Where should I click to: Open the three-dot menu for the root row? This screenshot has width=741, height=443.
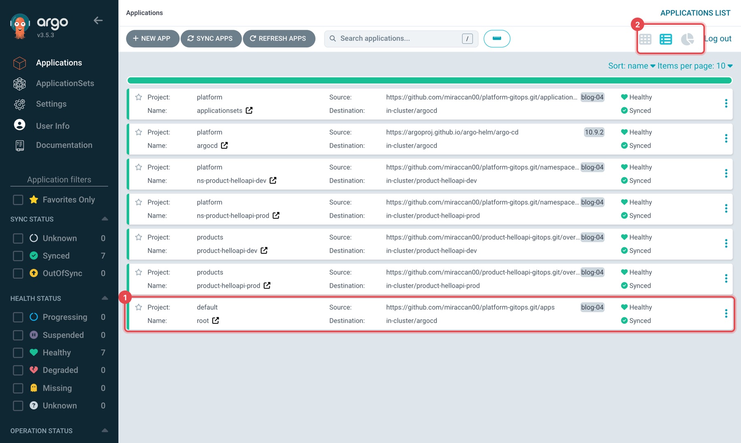click(726, 314)
